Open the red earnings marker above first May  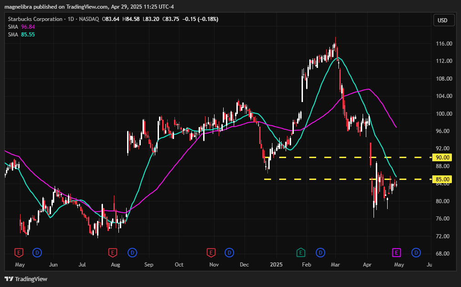(x=19, y=252)
